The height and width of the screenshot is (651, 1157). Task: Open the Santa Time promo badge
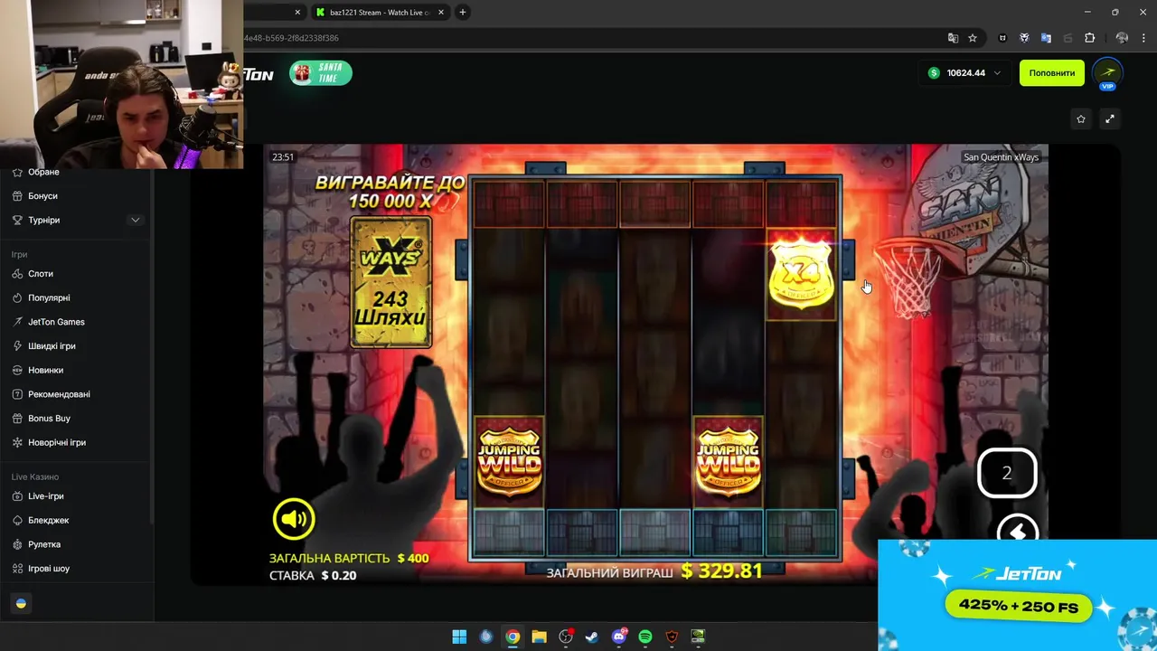pyautogui.click(x=321, y=73)
